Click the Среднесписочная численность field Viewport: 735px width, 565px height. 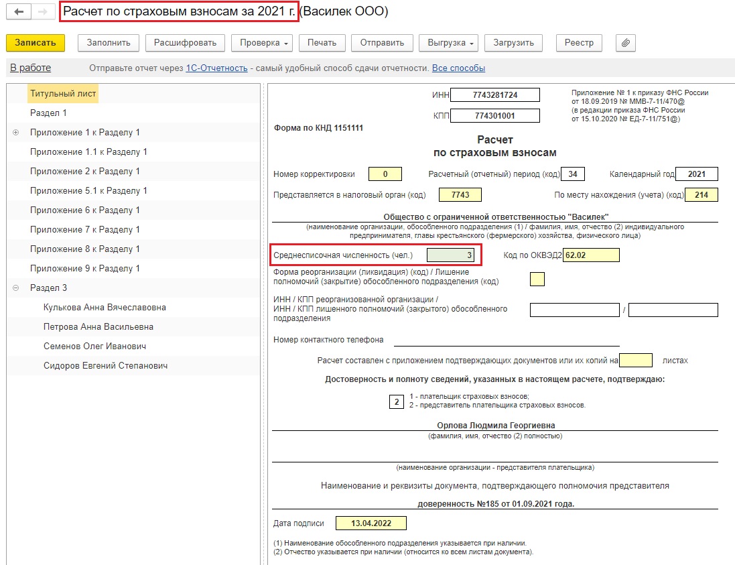coord(450,255)
